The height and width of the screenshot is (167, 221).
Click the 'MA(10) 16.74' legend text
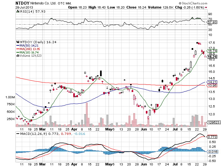pyautogui.click(x=29, y=52)
